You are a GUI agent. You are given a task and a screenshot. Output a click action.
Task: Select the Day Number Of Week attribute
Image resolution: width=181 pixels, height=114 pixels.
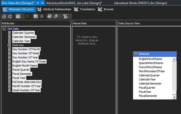(x=26, y=53)
